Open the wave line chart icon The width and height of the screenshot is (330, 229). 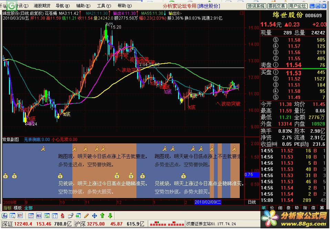(x=31, y=216)
